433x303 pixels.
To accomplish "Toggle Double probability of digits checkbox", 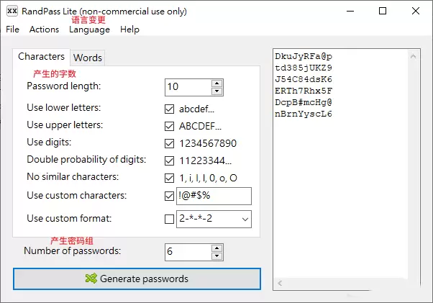I will (x=169, y=160).
